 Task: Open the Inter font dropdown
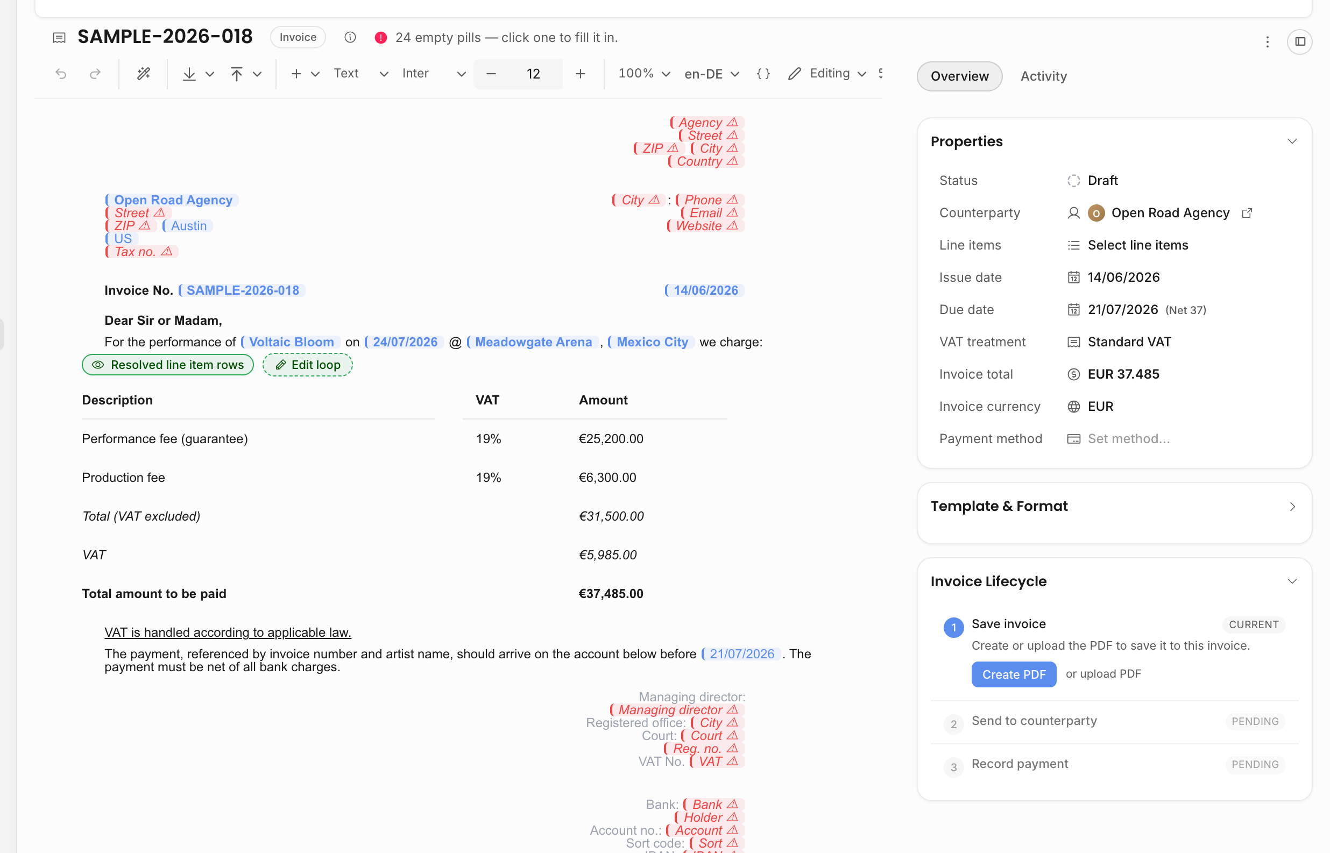(434, 74)
